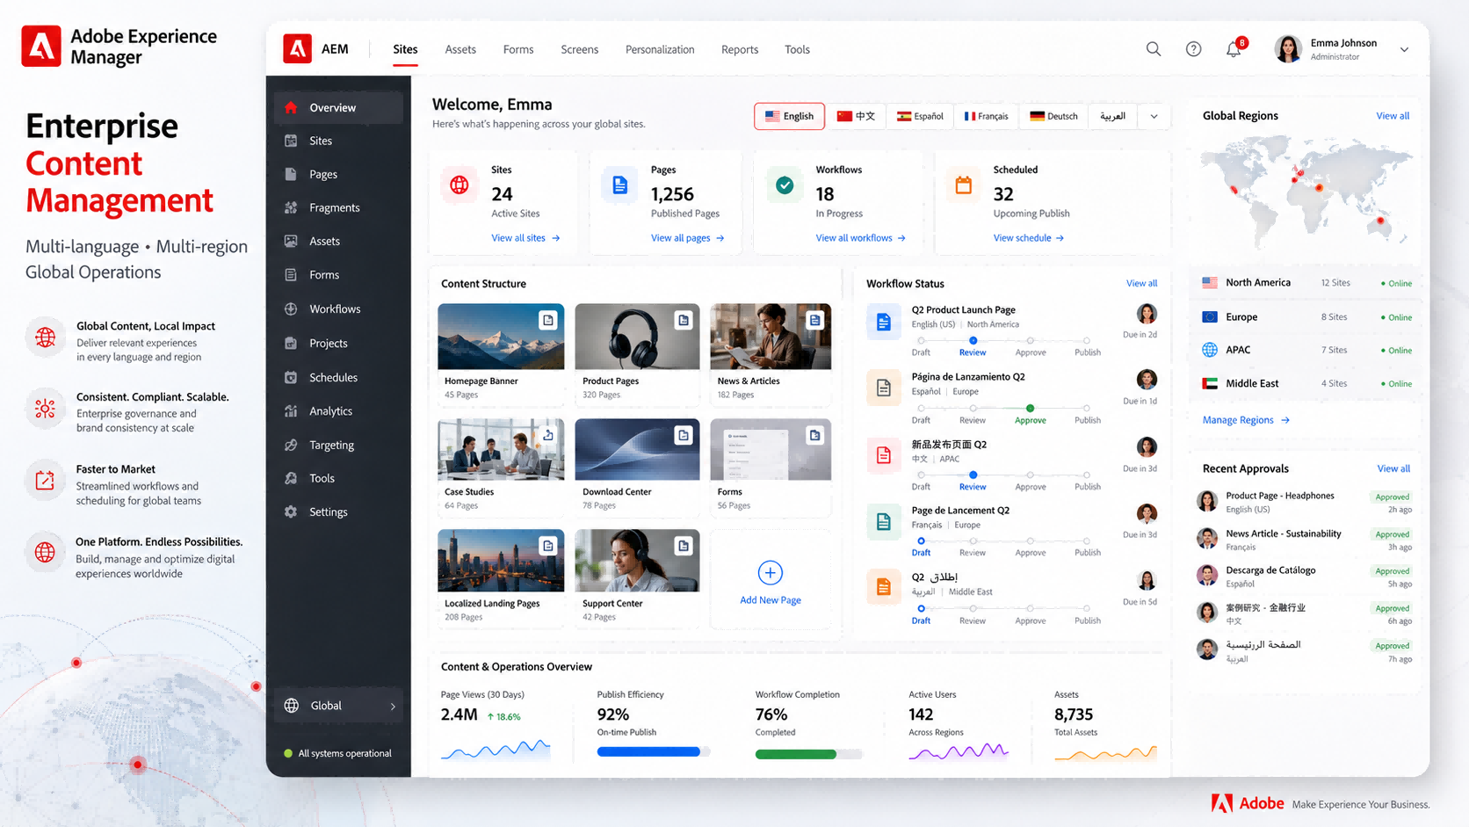
Task: Switch to the Assets top tab
Action: pyautogui.click(x=460, y=49)
